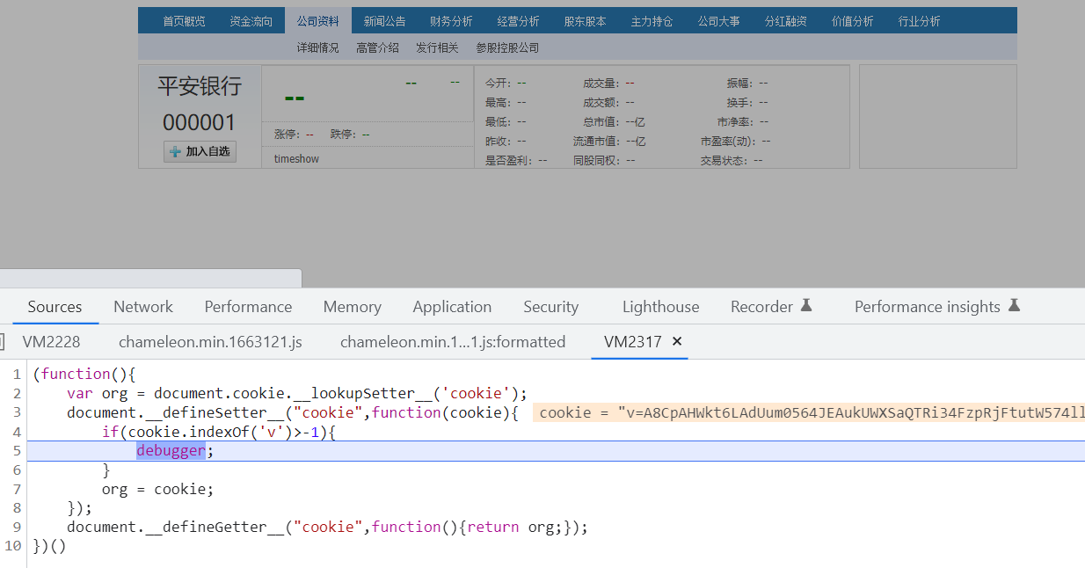Screen dimensions: 1085x568
Task: Select the VM2317 file tab label
Action: 632,342
